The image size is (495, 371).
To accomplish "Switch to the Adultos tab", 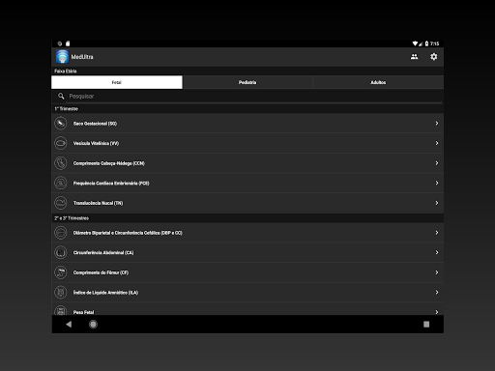I will (x=378, y=82).
